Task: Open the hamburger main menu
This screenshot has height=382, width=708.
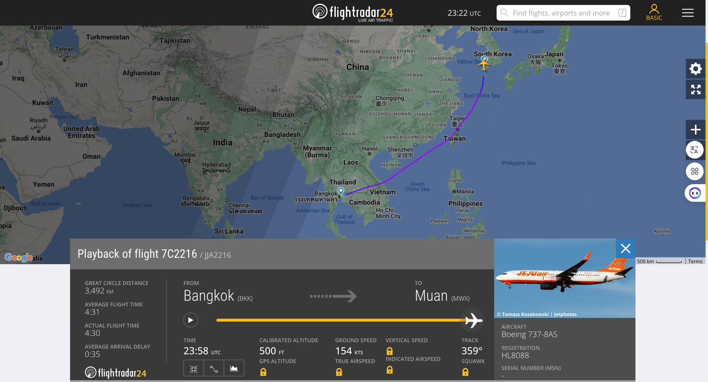Action: click(688, 13)
